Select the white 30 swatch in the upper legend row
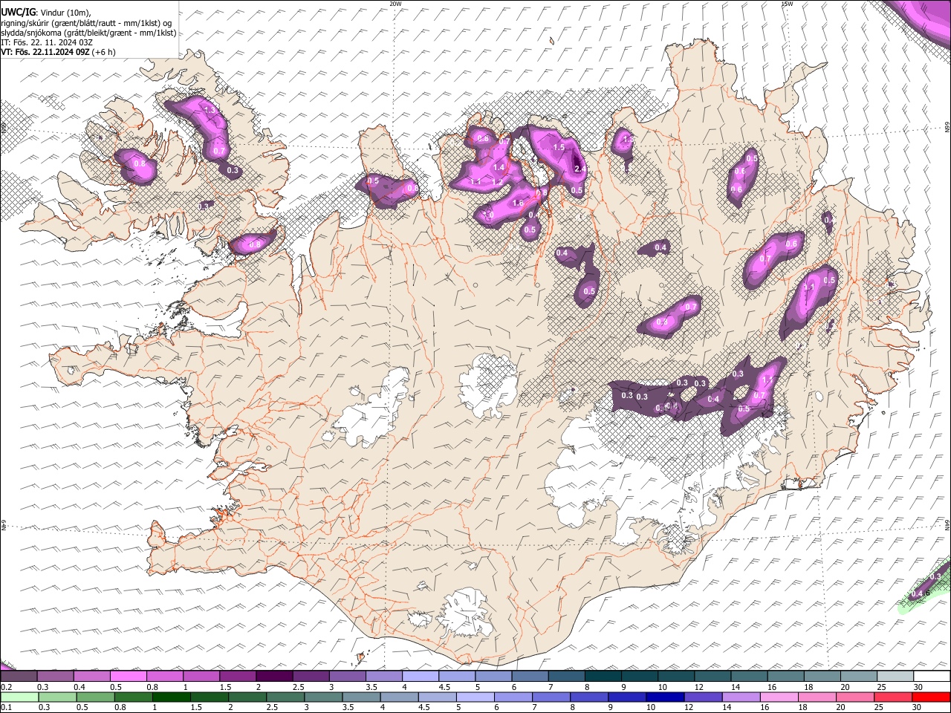Viewport: 951px width, 713px height. tap(931, 676)
